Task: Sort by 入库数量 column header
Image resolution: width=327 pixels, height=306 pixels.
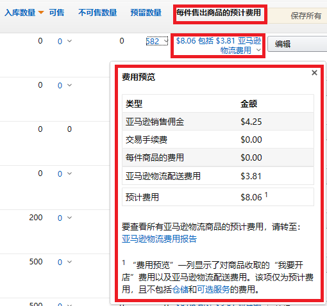Action: [x=20, y=13]
